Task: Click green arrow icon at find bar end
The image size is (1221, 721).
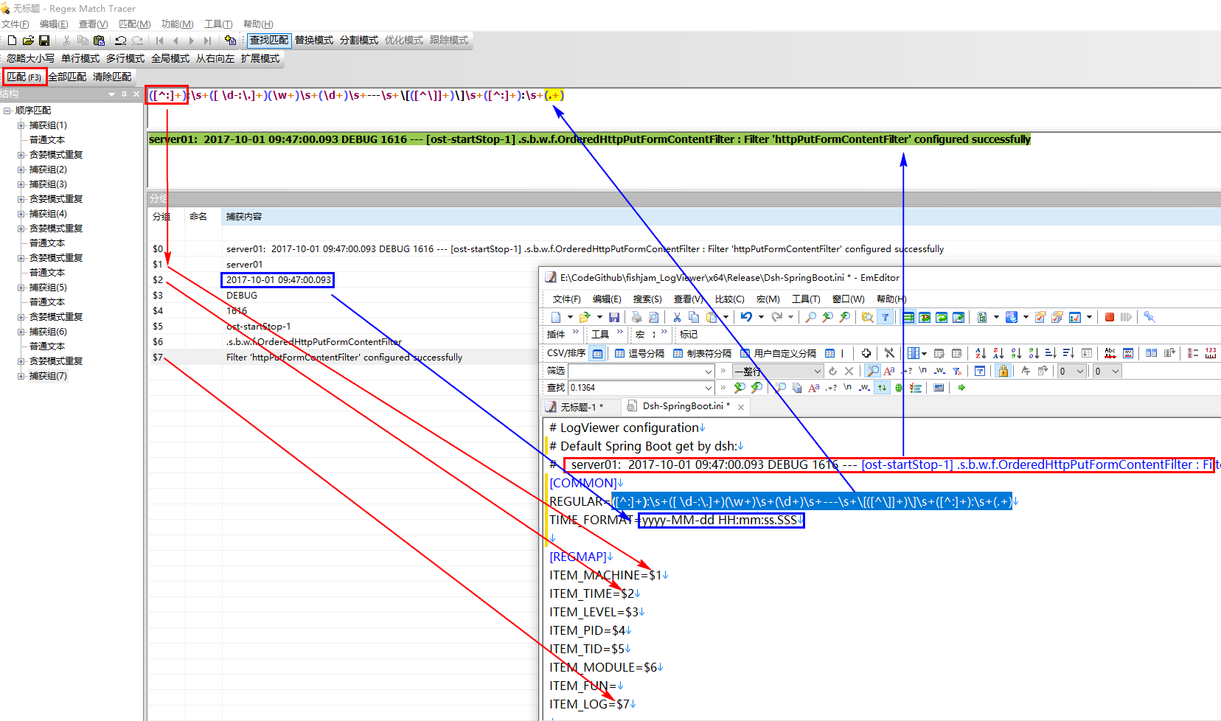Action: point(961,388)
